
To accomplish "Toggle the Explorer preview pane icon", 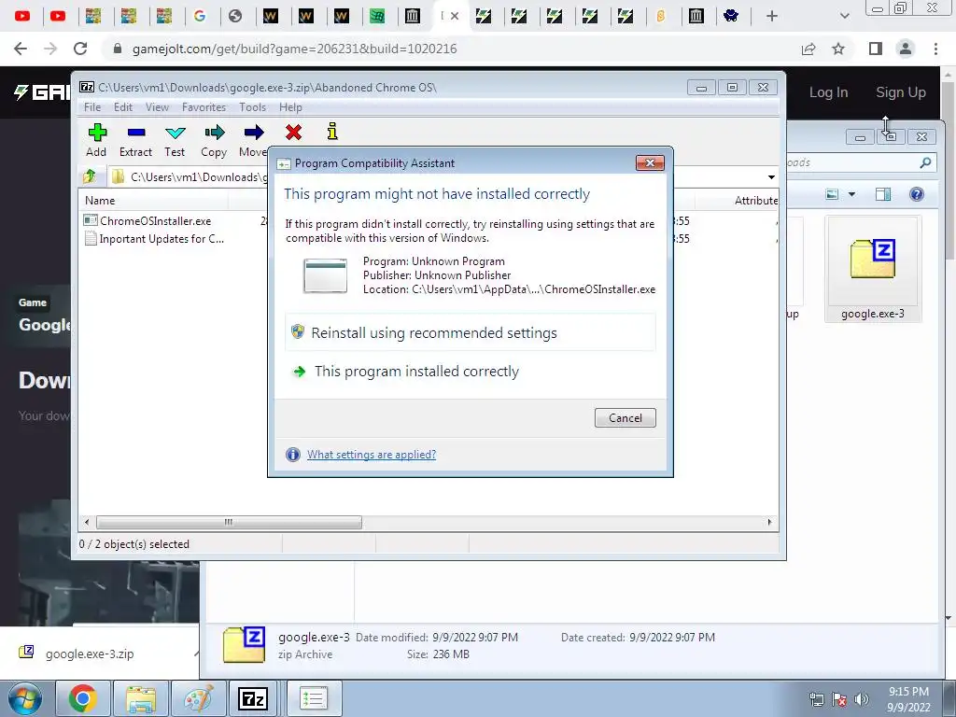I will pos(883,194).
